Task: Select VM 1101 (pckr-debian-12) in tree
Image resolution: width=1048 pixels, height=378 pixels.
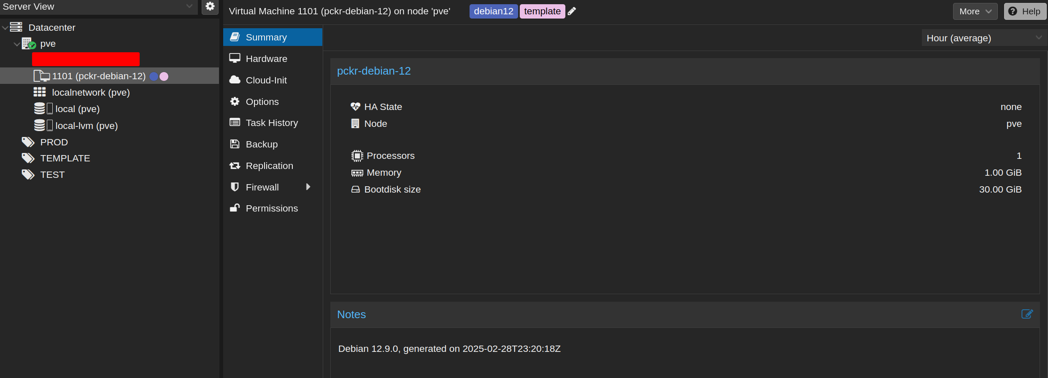Action: click(99, 76)
